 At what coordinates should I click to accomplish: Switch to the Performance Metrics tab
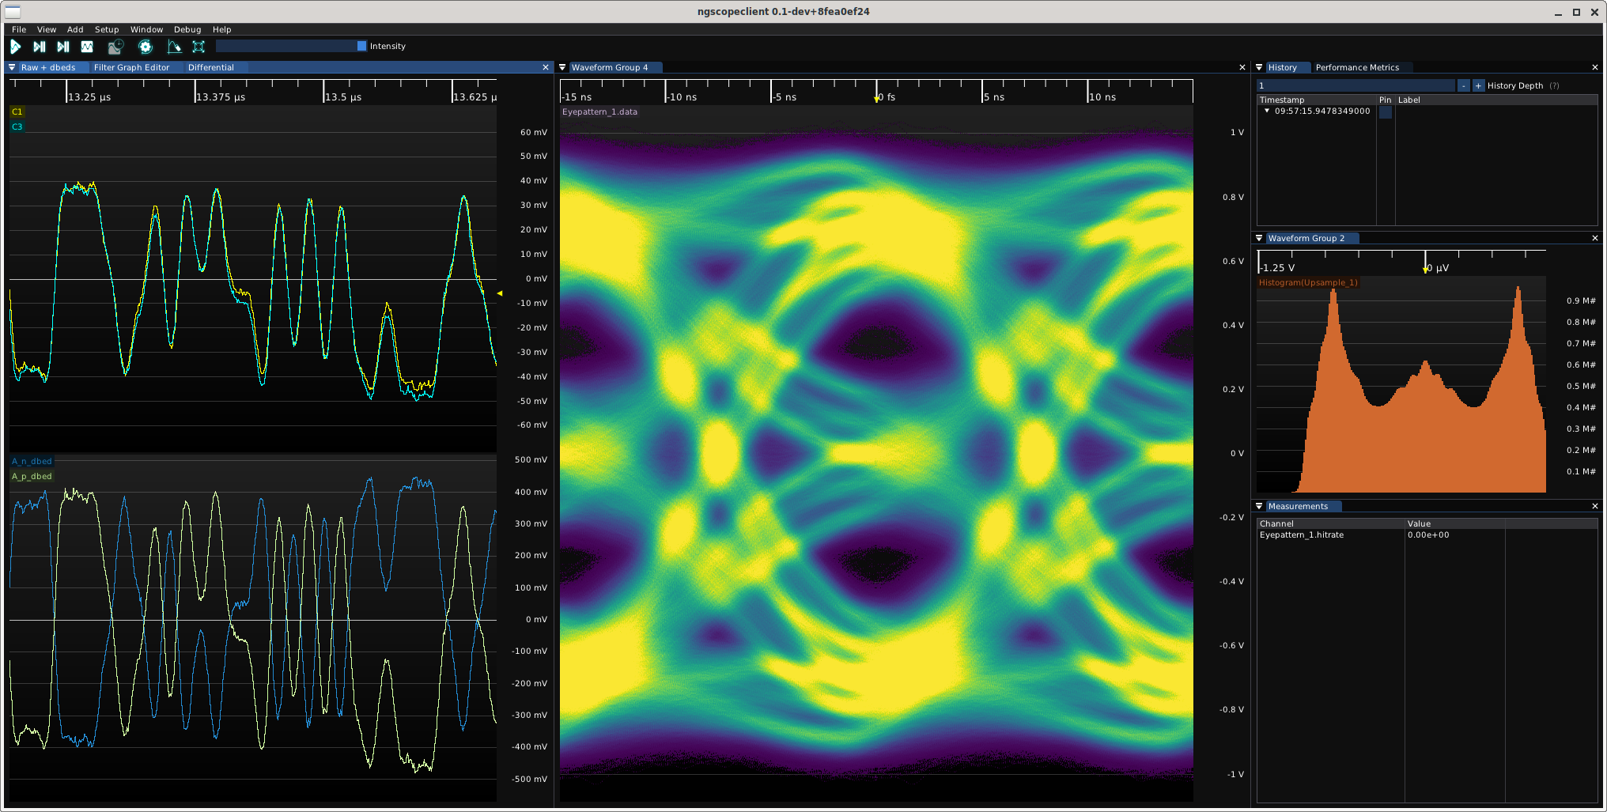(1357, 68)
